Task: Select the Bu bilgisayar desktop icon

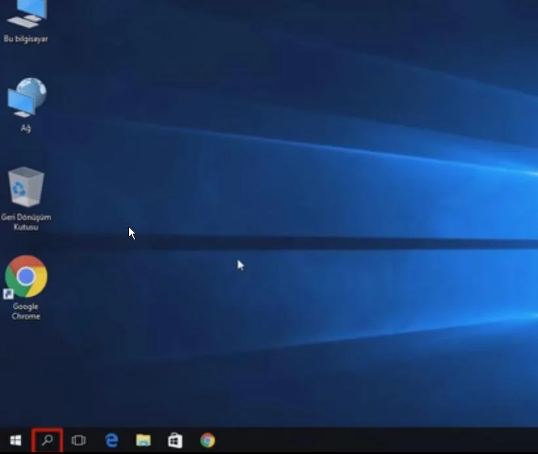Action: coord(26,13)
